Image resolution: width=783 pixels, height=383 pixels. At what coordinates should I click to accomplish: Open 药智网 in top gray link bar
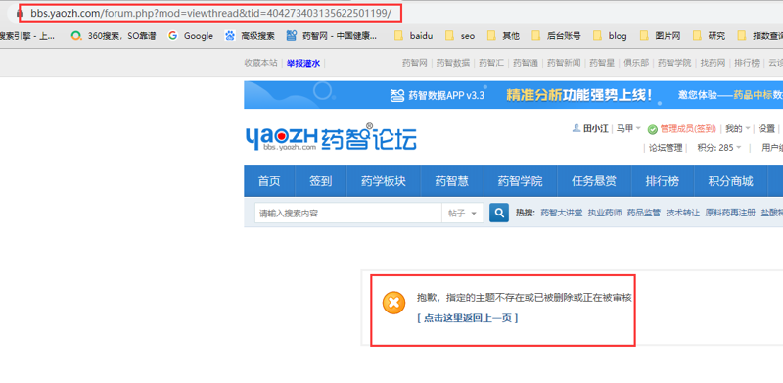pos(415,63)
